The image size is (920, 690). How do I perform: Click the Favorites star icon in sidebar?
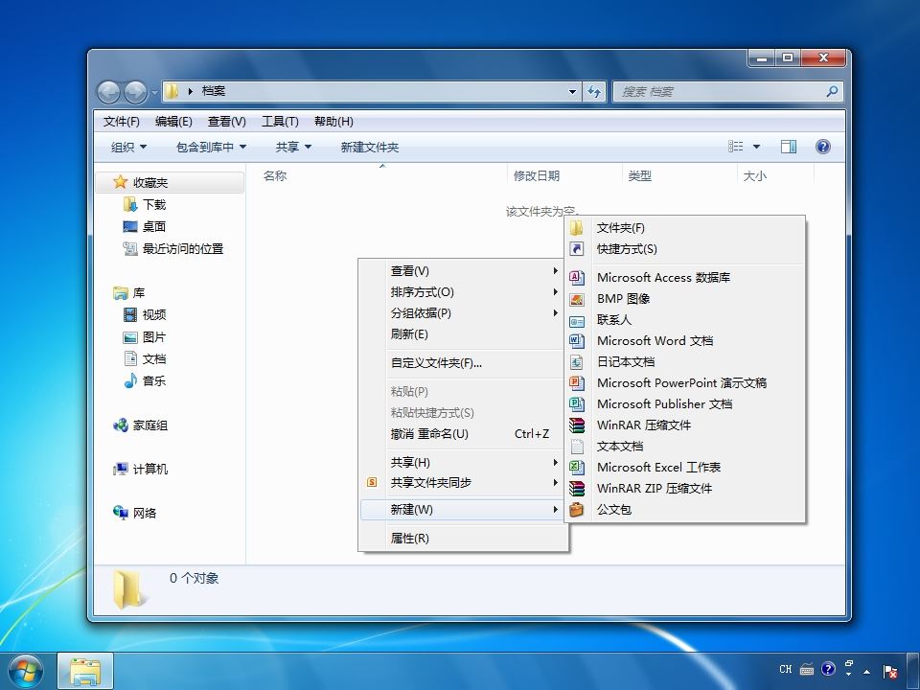(121, 182)
